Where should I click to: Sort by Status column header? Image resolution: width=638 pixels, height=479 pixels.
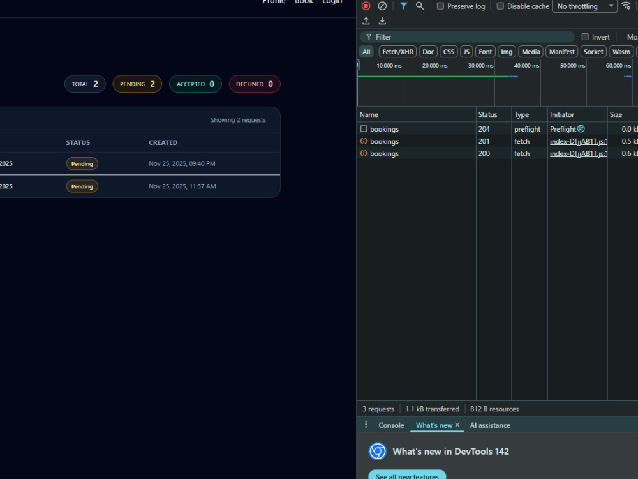494,114
